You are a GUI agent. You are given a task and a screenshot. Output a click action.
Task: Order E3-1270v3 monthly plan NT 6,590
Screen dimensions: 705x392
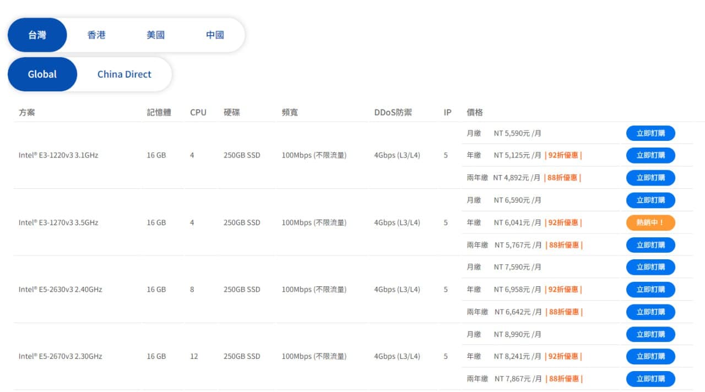pyautogui.click(x=650, y=200)
